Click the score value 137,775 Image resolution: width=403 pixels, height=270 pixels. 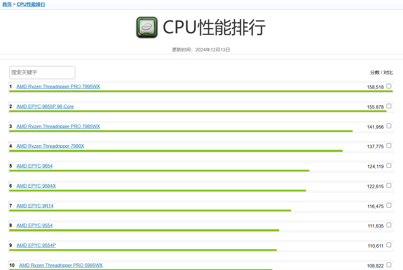click(375, 147)
